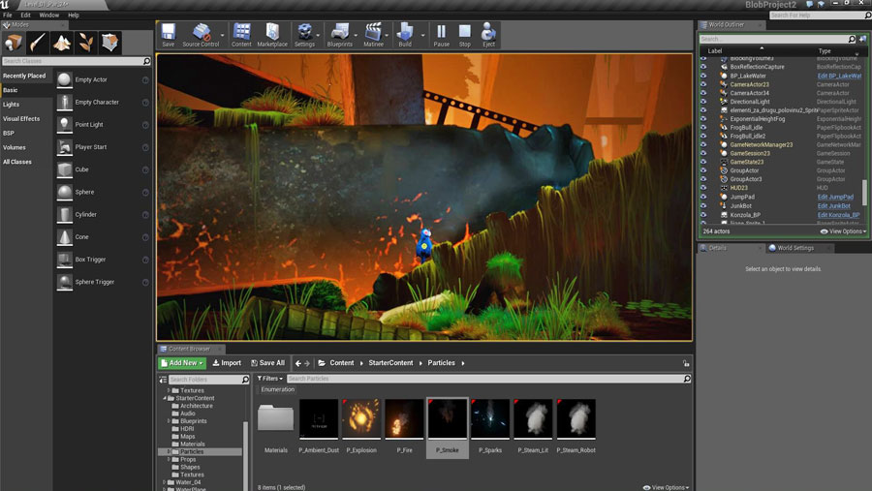Open the Edit JumpPad link
This screenshot has height=491, width=872.
[x=835, y=197]
